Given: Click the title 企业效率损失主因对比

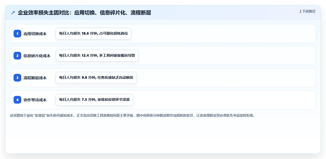Looking at the screenshot, I should point(85,13).
